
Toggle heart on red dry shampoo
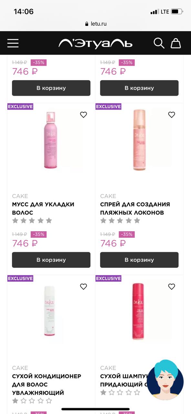[x=172, y=287]
